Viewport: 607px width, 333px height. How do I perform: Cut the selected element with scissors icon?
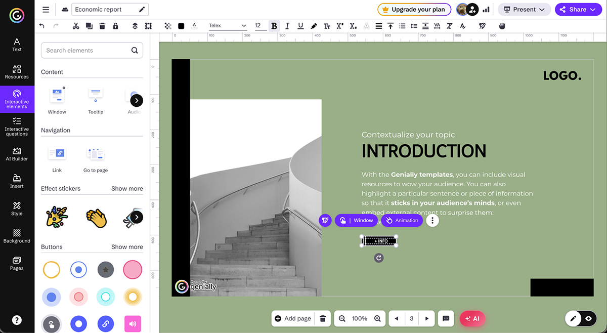tap(76, 26)
